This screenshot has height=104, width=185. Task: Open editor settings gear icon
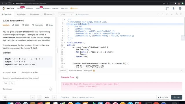click(177, 14)
